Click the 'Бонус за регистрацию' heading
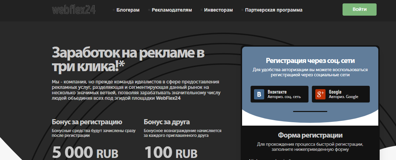 87,122
